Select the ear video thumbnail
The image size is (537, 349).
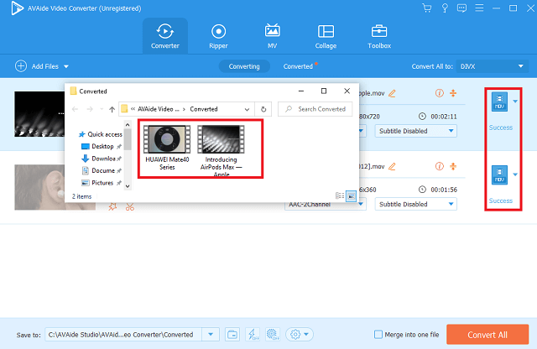pos(39,187)
